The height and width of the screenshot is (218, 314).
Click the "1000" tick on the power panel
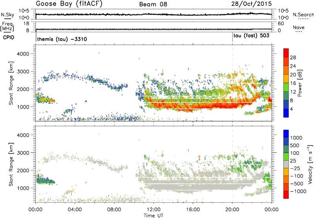23,107
